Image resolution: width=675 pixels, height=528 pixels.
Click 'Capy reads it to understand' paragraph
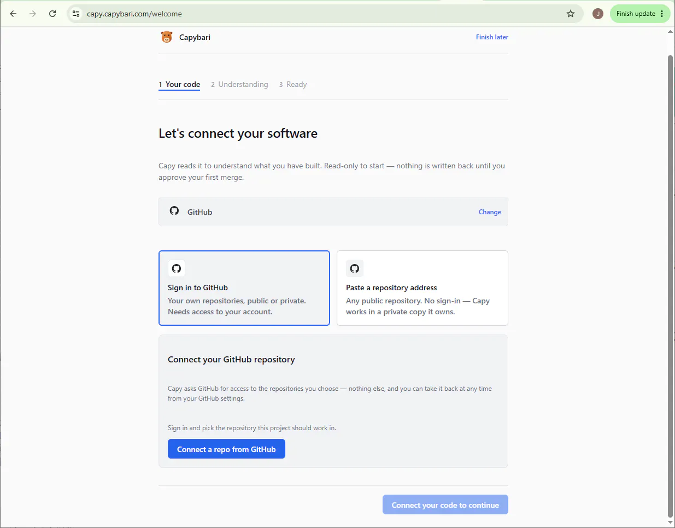point(332,172)
